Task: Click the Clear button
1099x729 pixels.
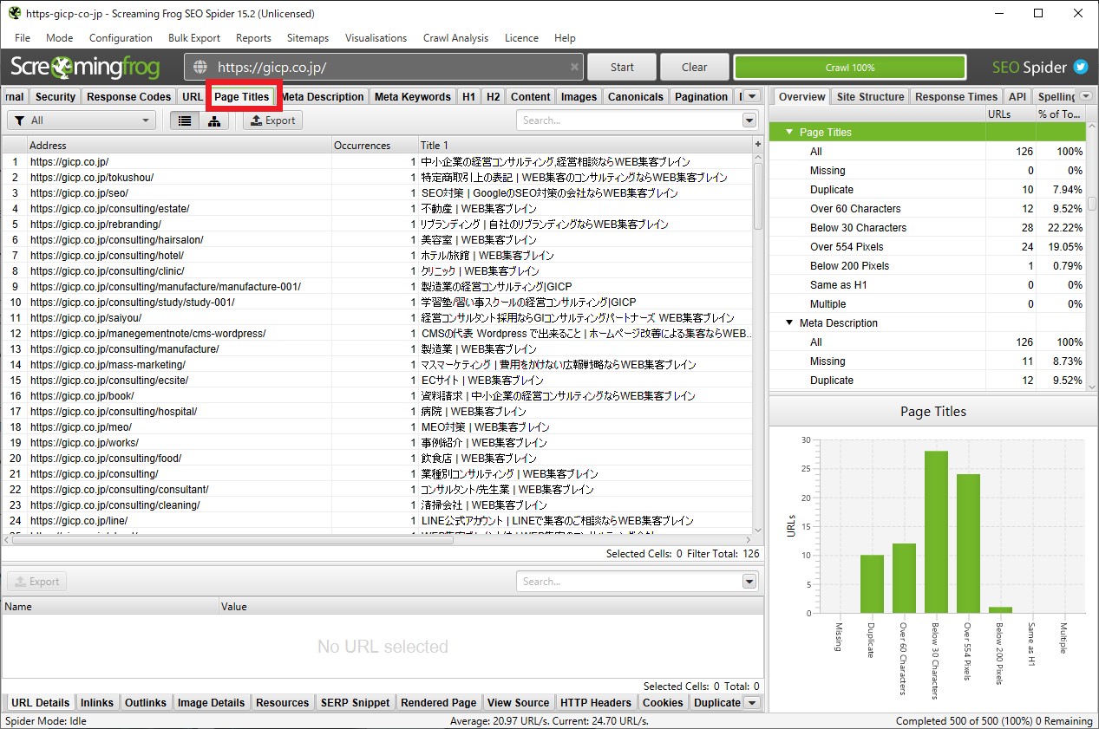Action: tap(694, 67)
